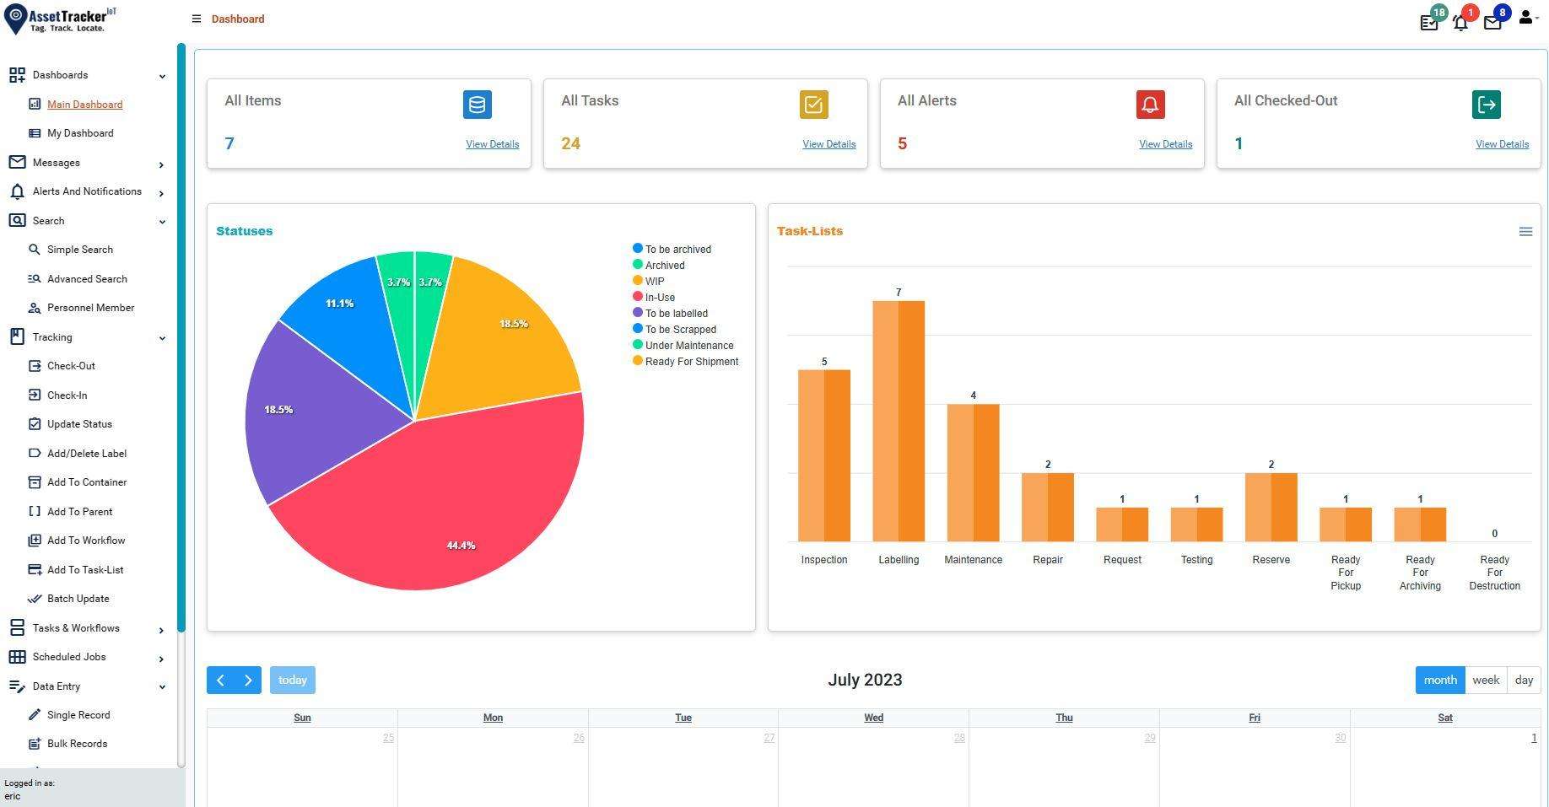
Task: Collapse the Tracking section
Action: point(162,337)
